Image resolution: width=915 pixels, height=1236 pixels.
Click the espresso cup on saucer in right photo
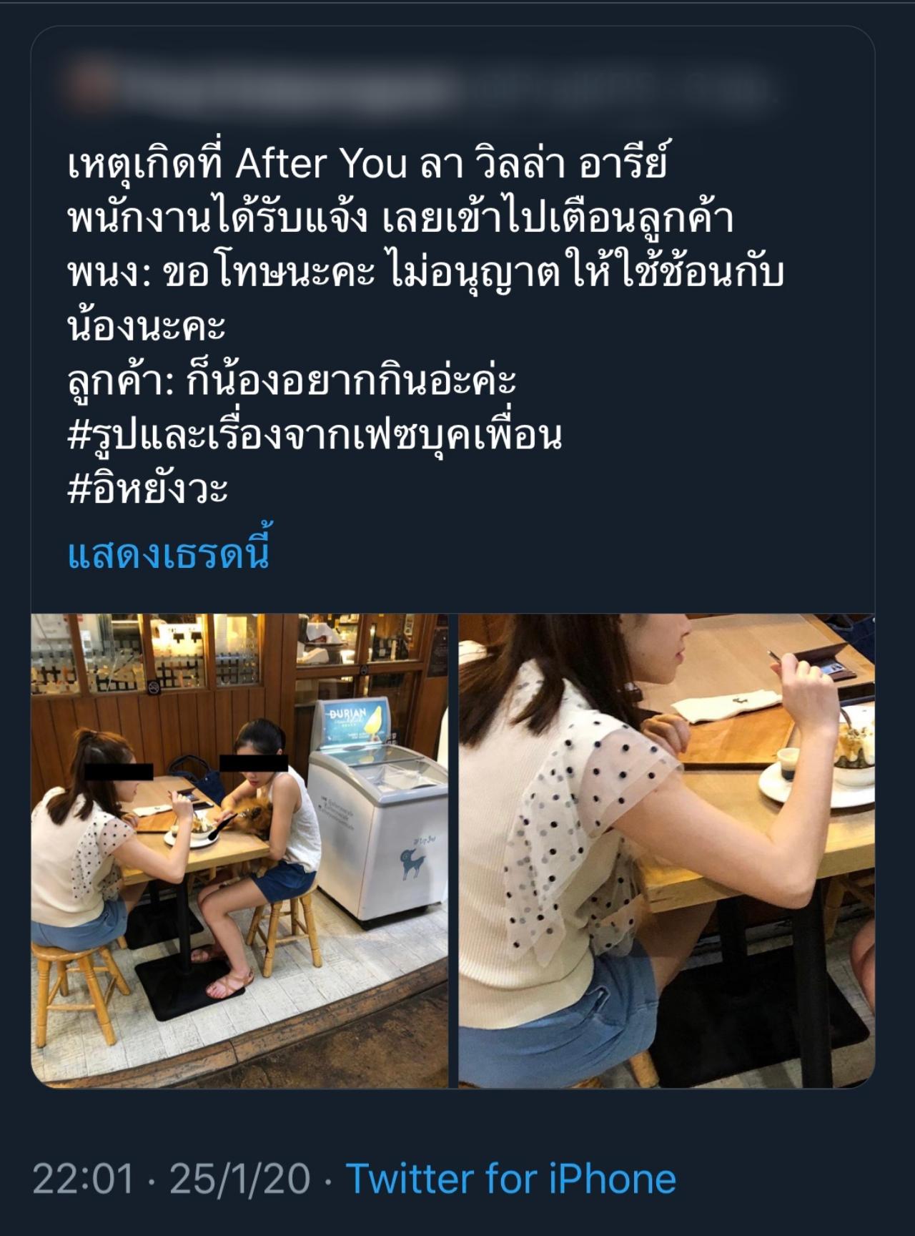point(788,764)
